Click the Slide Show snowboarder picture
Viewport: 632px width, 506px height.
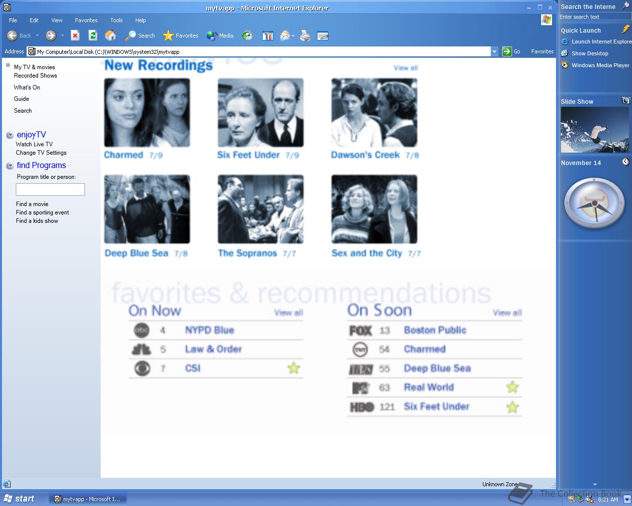tap(595, 130)
